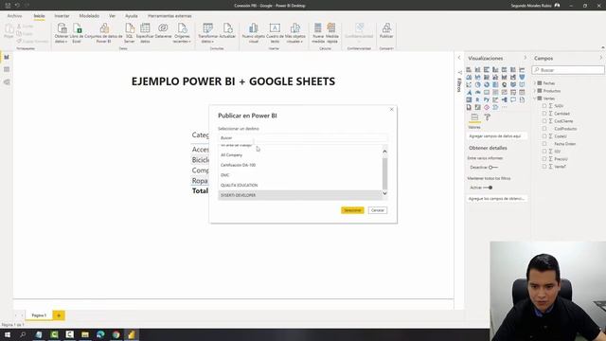Screen dimensions: 606x341
Task: Open Libro de Excel data source
Action: tap(77, 32)
